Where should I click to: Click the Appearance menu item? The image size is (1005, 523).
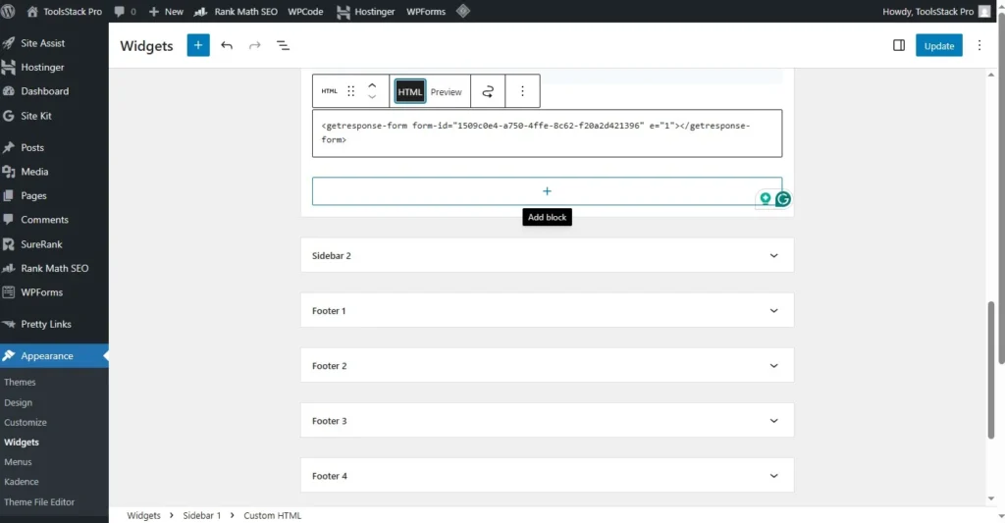point(54,356)
